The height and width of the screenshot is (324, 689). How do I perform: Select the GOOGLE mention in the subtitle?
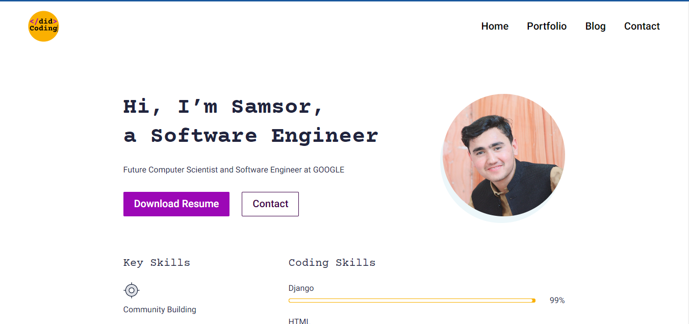coord(329,169)
